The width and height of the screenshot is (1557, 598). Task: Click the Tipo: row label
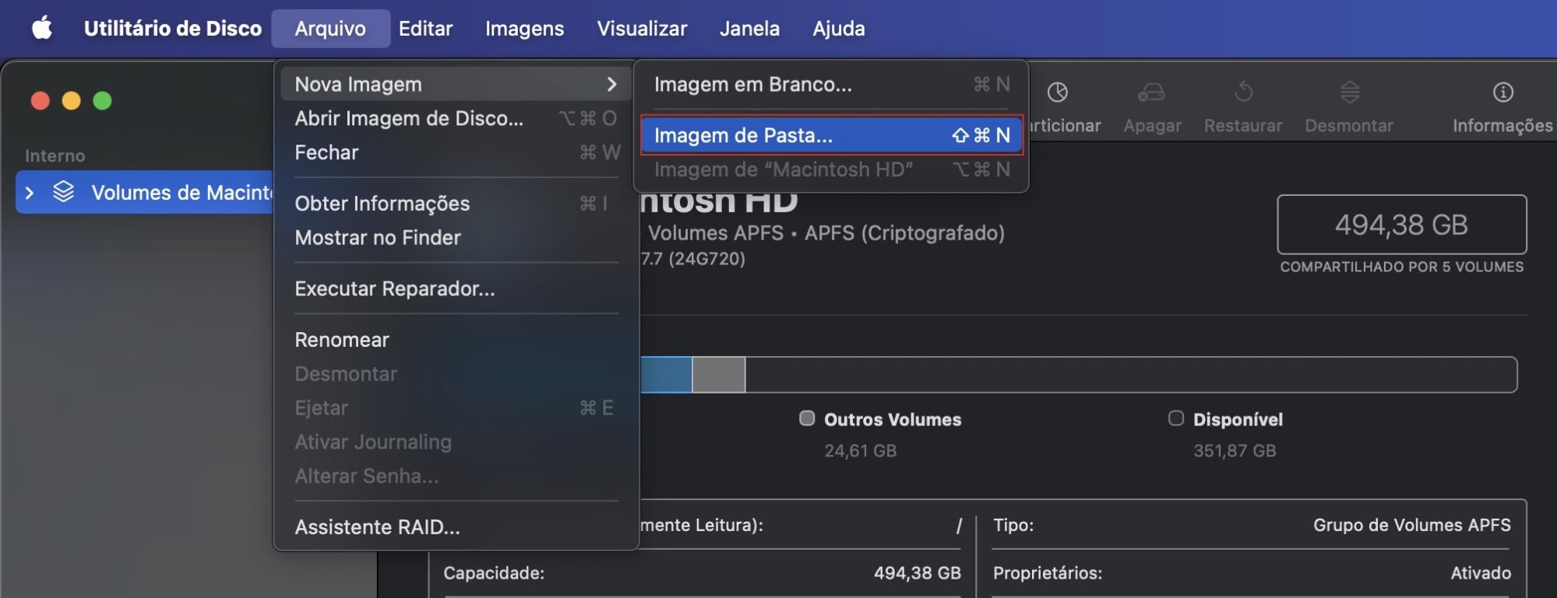coord(1013,526)
